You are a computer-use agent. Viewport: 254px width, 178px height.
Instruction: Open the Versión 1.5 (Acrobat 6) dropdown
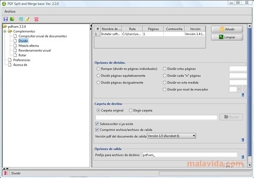171,136
